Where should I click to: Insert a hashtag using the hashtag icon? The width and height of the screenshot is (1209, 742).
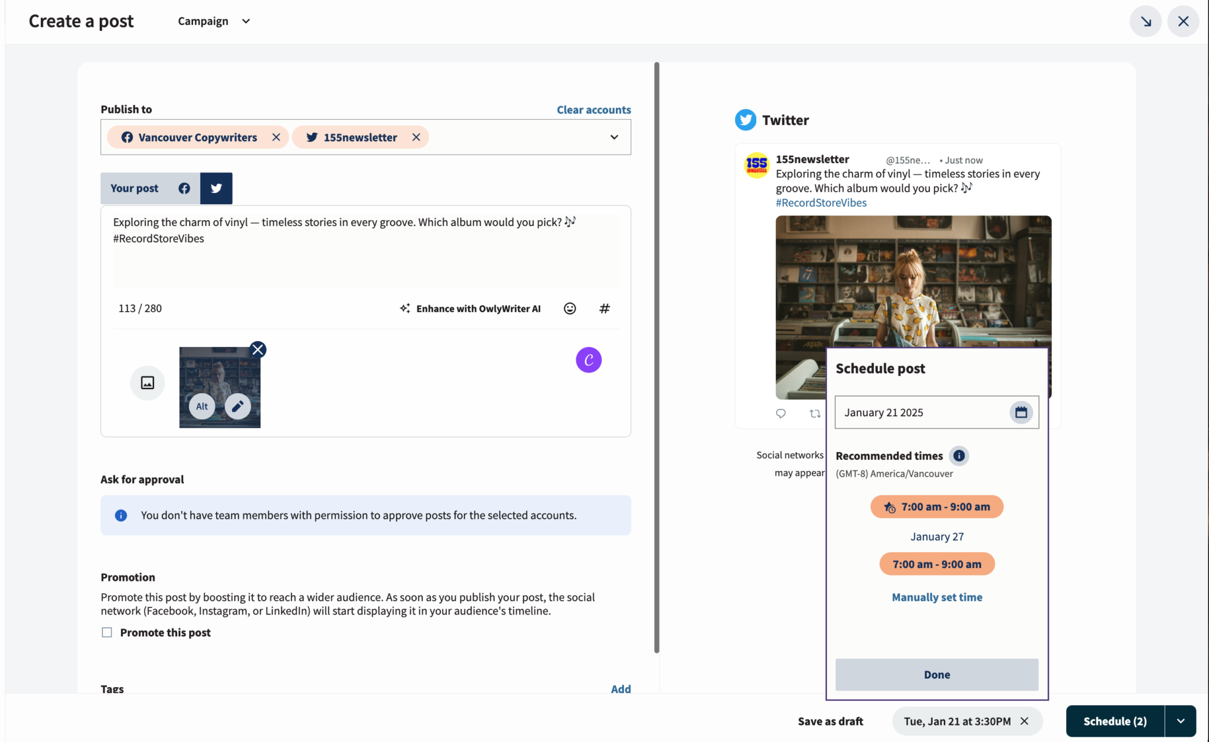604,308
